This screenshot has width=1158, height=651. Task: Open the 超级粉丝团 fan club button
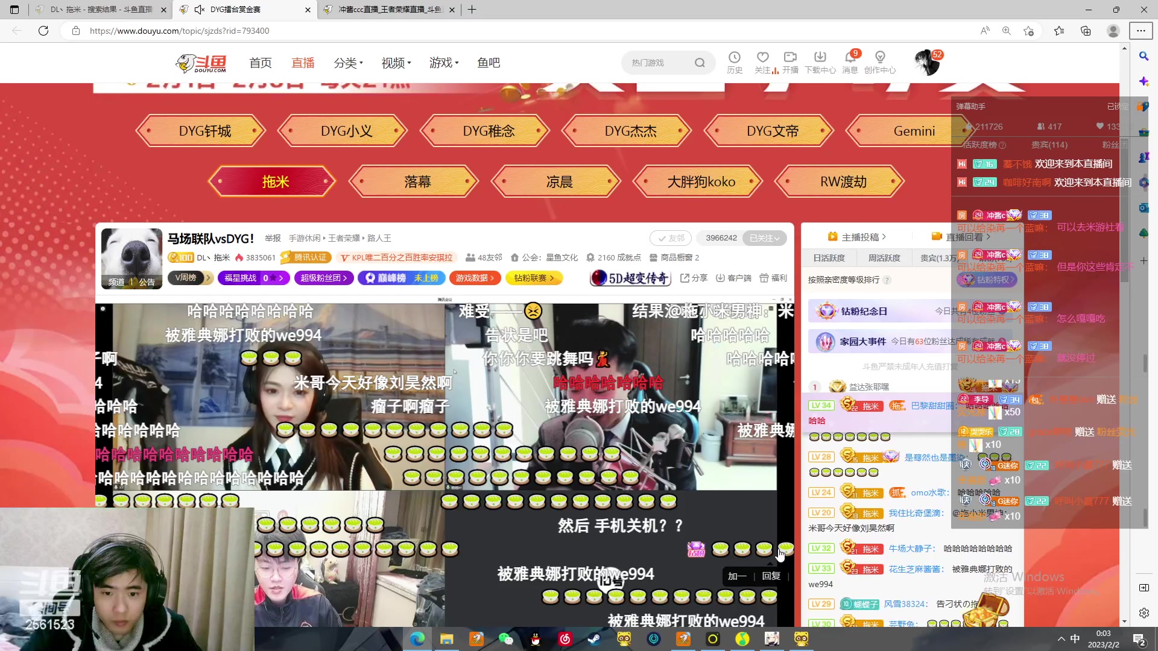[323, 278]
